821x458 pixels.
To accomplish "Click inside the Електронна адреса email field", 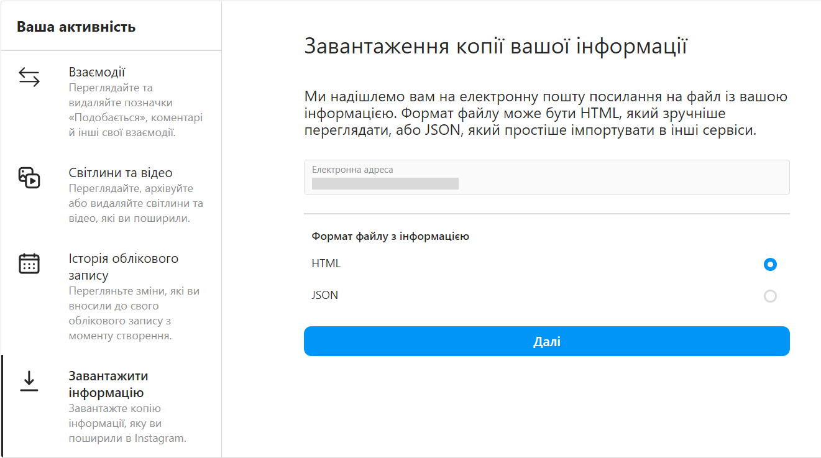I will coord(546,176).
